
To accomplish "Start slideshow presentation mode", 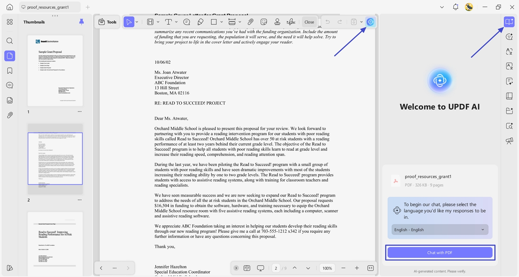I will coord(261,268).
